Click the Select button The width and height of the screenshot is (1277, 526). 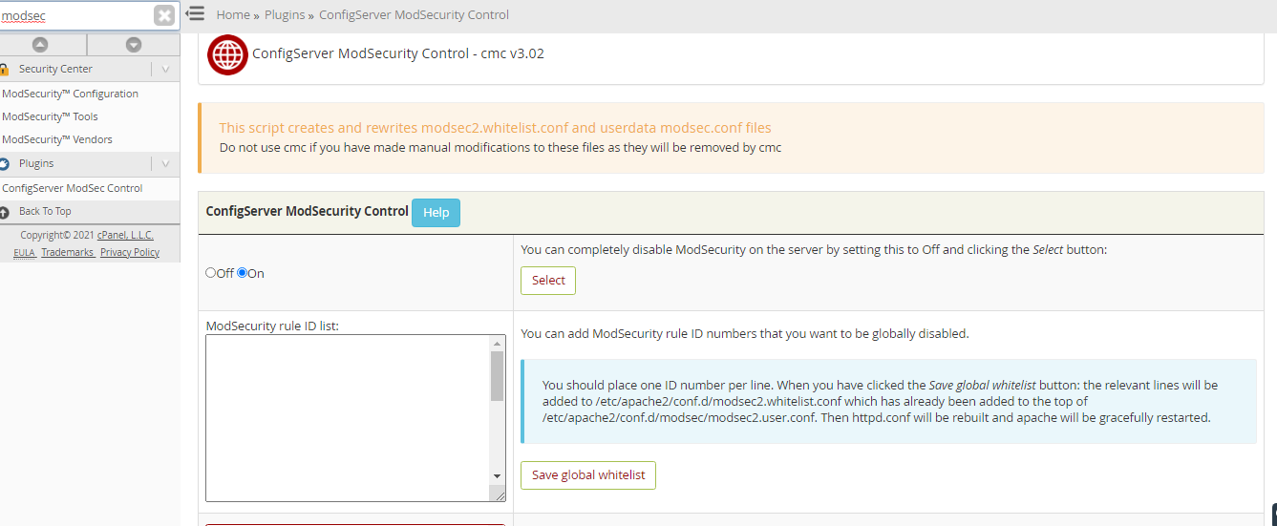(548, 280)
